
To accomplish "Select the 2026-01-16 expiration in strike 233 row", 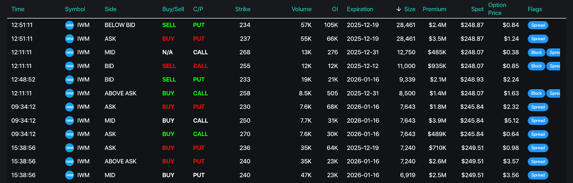I will [x=363, y=80].
